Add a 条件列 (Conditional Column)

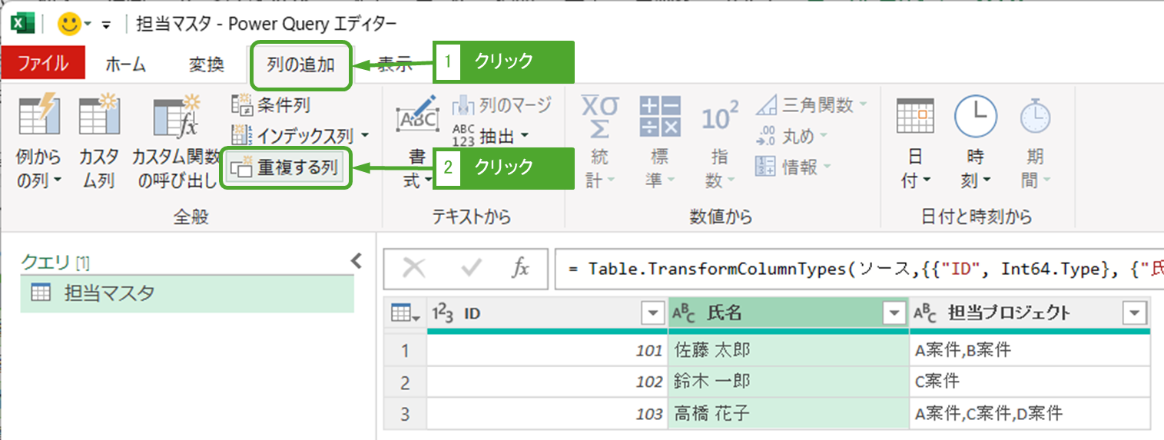tap(272, 105)
